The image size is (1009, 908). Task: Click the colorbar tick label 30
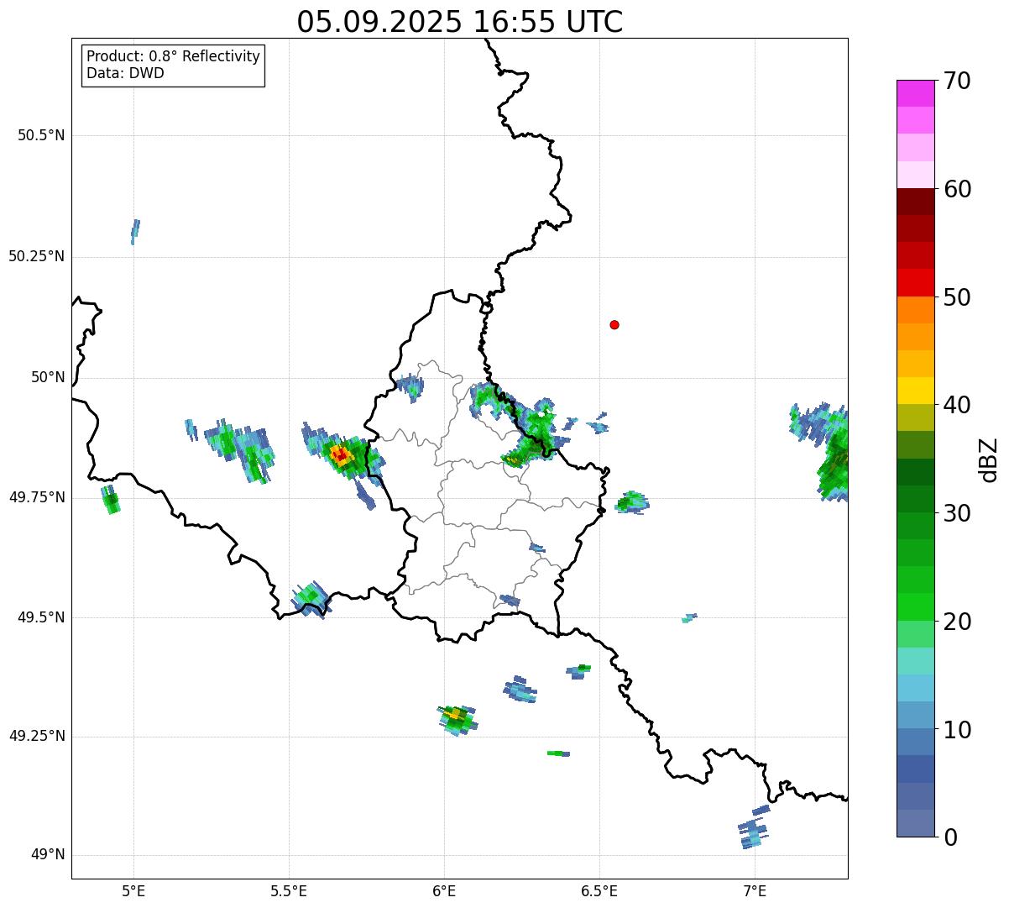click(x=956, y=513)
